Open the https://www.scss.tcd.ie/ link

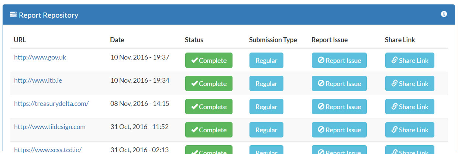point(48,150)
